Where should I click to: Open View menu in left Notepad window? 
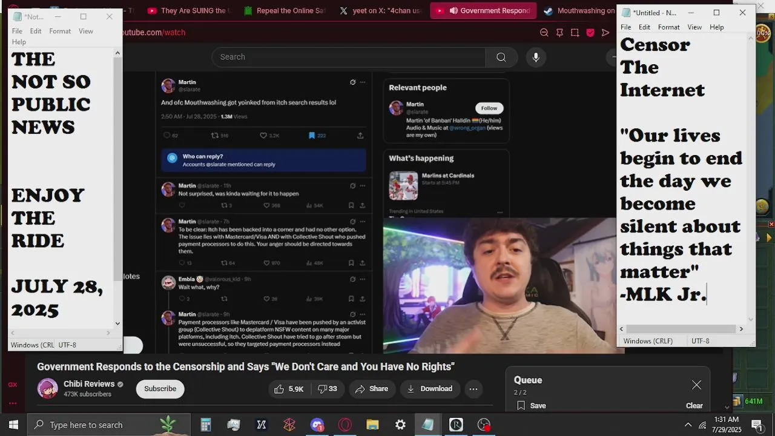(x=86, y=31)
